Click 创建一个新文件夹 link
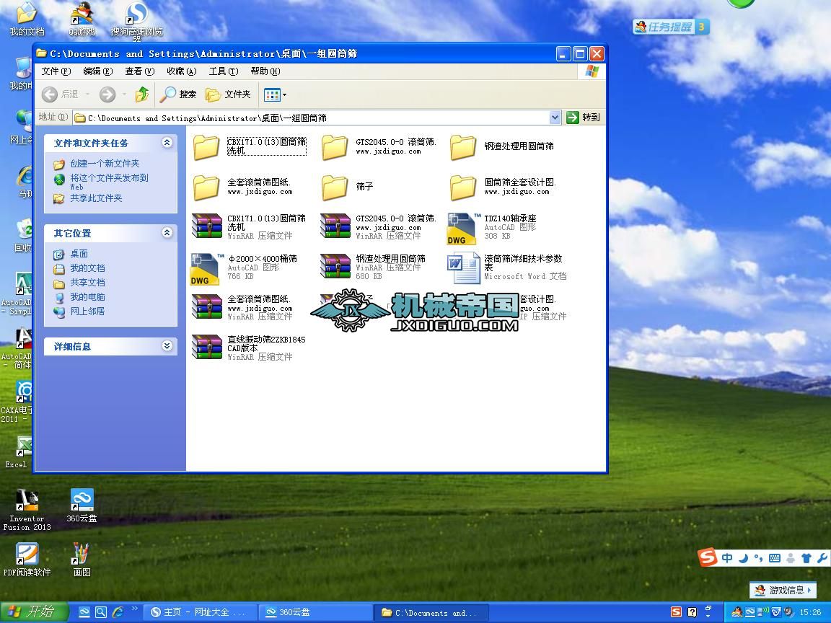831x623 pixels. coord(105,164)
